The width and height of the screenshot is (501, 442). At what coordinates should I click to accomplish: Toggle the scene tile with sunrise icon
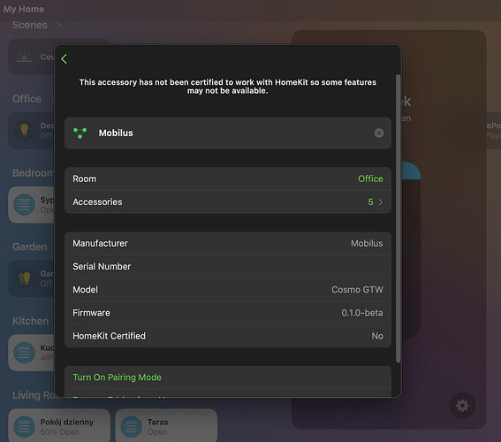click(32, 57)
